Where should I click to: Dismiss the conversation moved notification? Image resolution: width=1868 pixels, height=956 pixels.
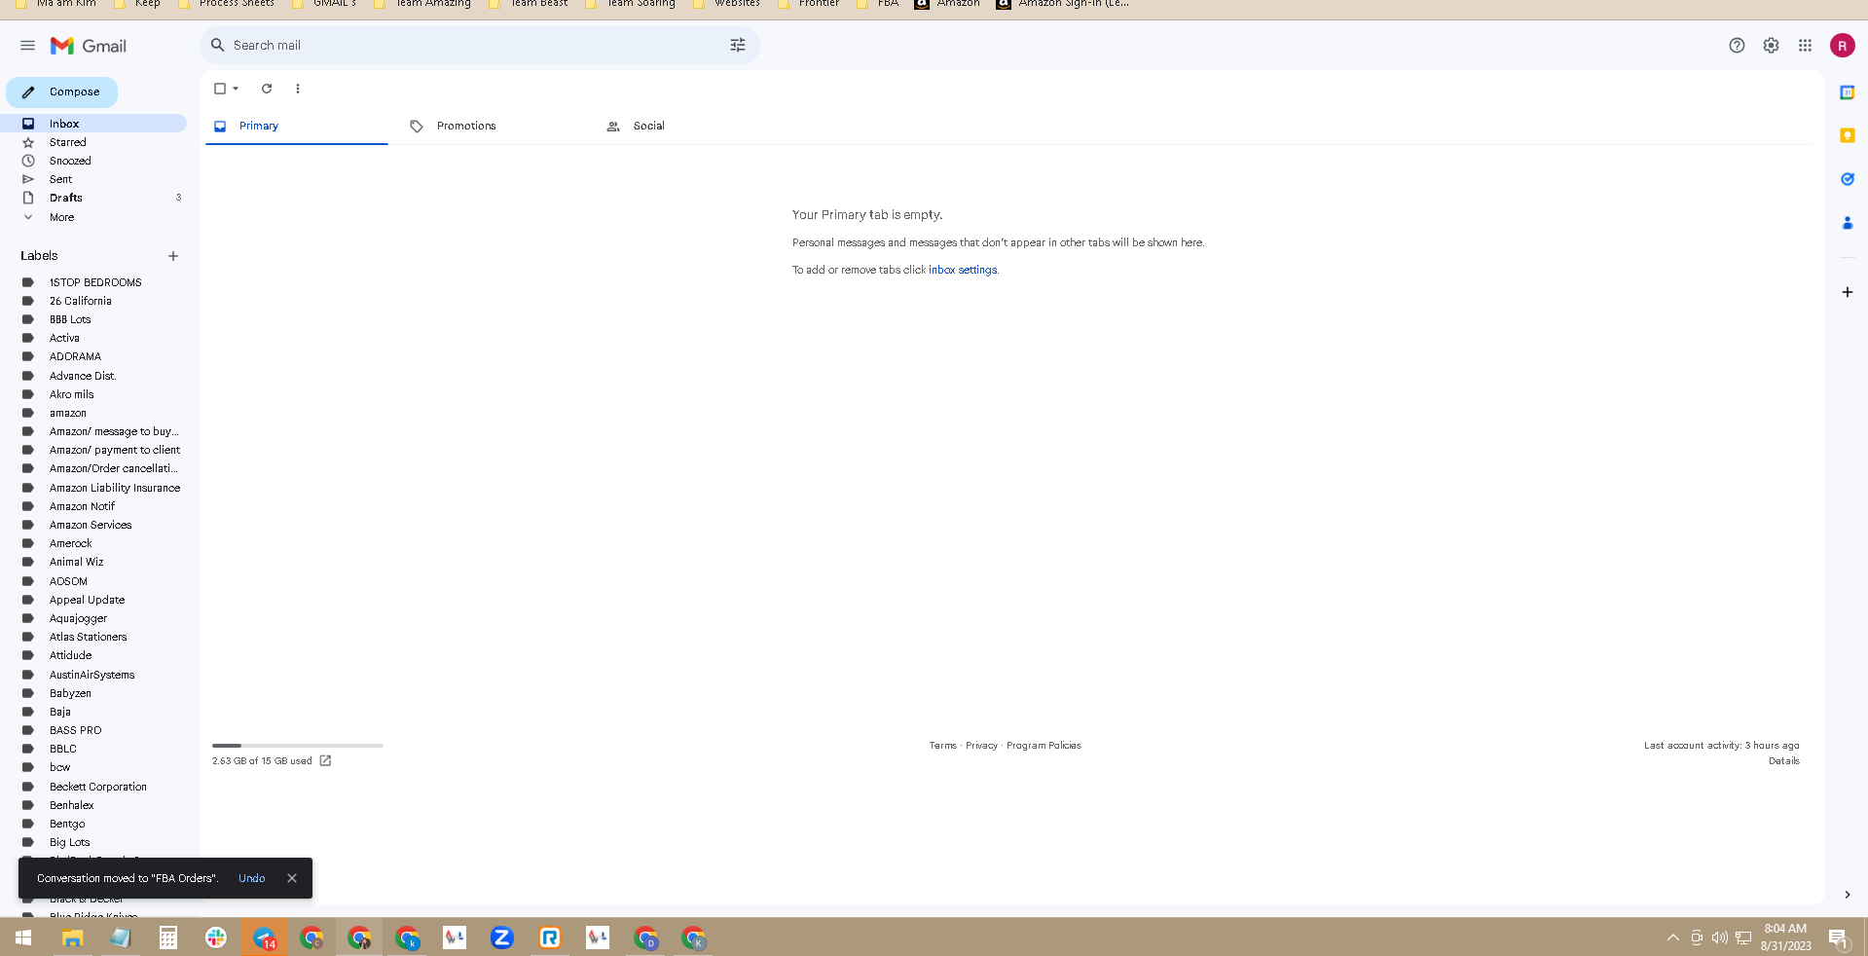292,878
